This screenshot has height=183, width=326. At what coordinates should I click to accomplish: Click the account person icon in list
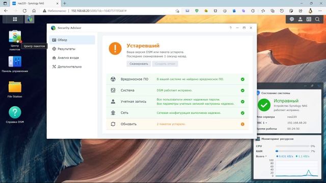[113, 102]
